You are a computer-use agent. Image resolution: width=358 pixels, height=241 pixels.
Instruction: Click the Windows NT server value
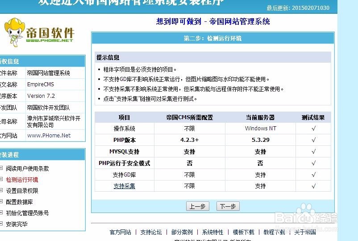[x=261, y=129]
